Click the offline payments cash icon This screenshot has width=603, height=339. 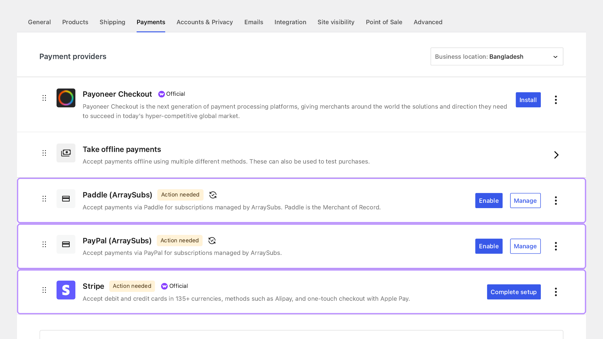[66, 153]
